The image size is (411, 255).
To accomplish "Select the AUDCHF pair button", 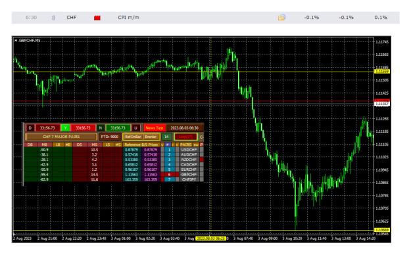I will coord(189,154).
